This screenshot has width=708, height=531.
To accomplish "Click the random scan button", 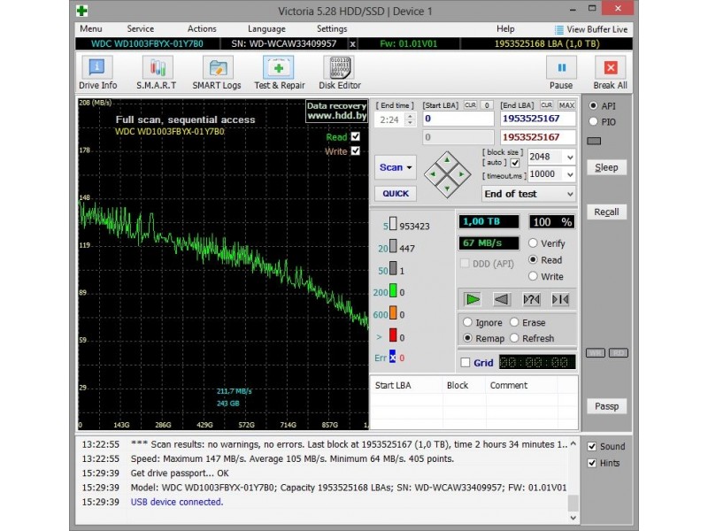I will pyautogui.click(x=532, y=299).
